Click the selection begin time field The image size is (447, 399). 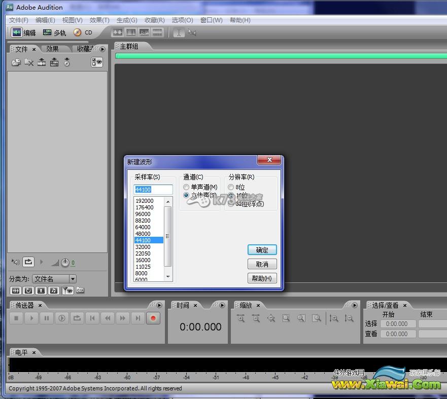click(x=398, y=324)
